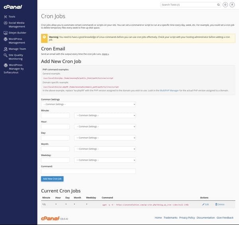Open the Minute common settings dropdown
Image resolution: width=239 pixels, height=225 pixels.
105,115
